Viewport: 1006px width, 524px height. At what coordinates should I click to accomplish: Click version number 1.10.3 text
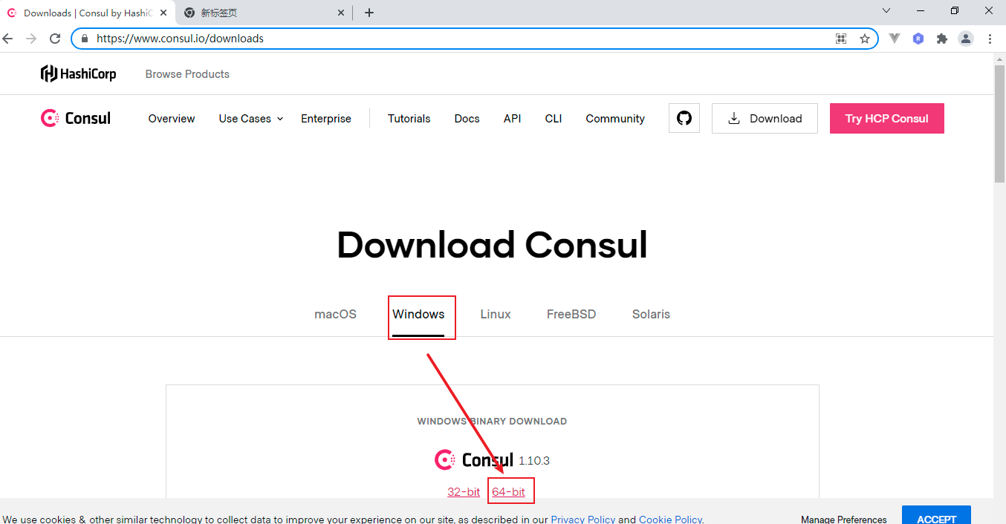pos(534,461)
